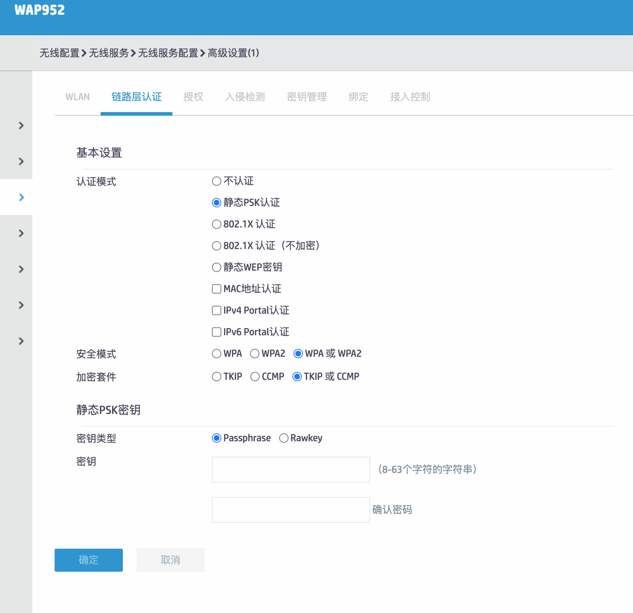Navigate to 无线服务配置 breadcrumb
Screen dimensions: 633x613
point(168,53)
